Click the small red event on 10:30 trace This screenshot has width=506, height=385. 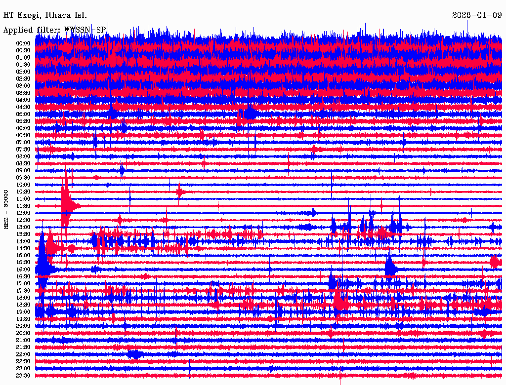[x=180, y=192]
